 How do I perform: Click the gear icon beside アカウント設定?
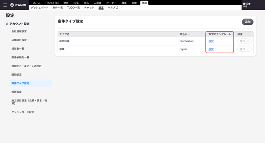7,24
